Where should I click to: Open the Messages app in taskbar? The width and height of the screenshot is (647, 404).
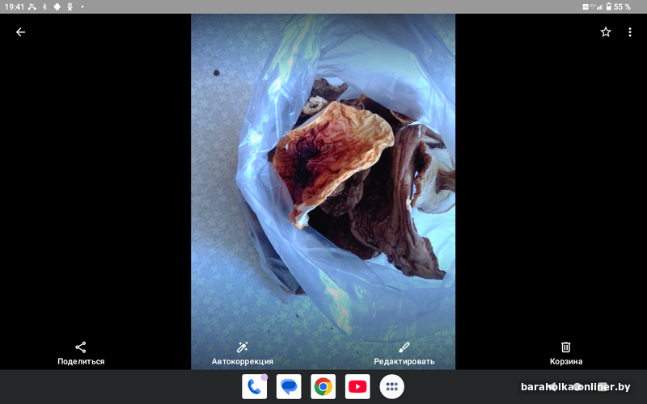[289, 387]
